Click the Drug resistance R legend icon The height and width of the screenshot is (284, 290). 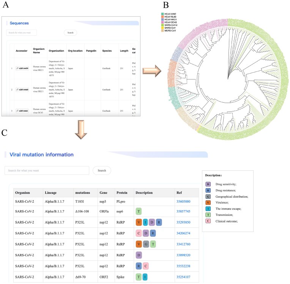[x=208, y=190]
